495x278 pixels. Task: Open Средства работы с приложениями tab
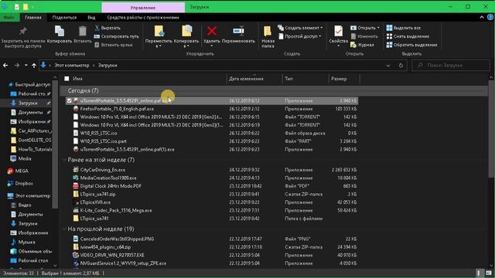click(x=143, y=17)
